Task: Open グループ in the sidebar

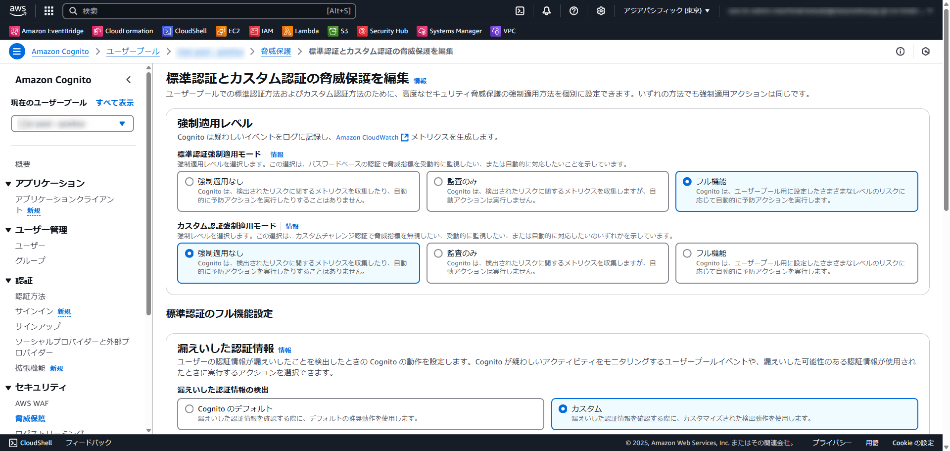Action: click(30, 260)
